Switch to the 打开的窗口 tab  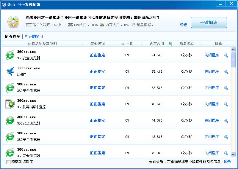tap(34, 36)
